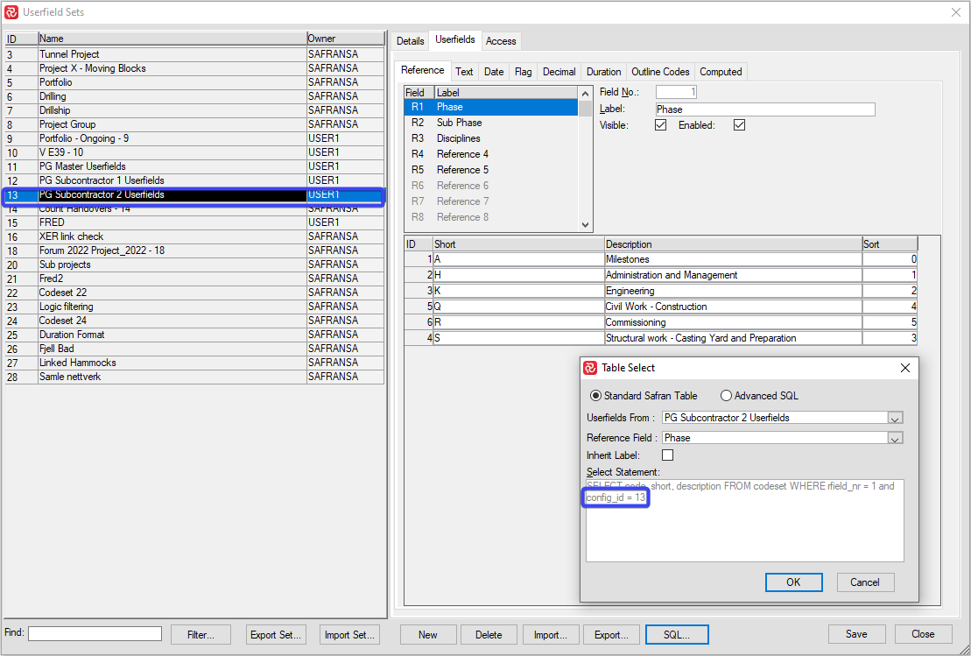Click the field list scroll down arrow
Screen dimensions: 971x656
click(585, 225)
